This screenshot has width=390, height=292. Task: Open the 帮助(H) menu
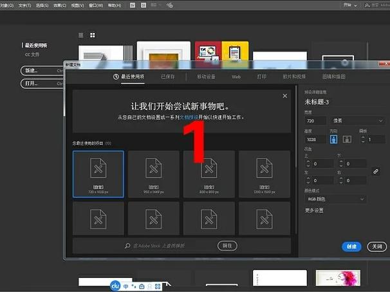(115, 5)
